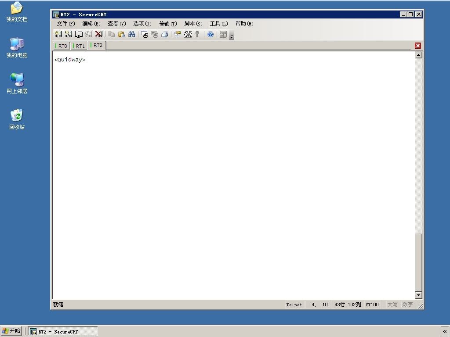Open the 编辑(E) menu
Image resolution: width=450 pixels, height=337 pixels.
pyautogui.click(x=91, y=24)
